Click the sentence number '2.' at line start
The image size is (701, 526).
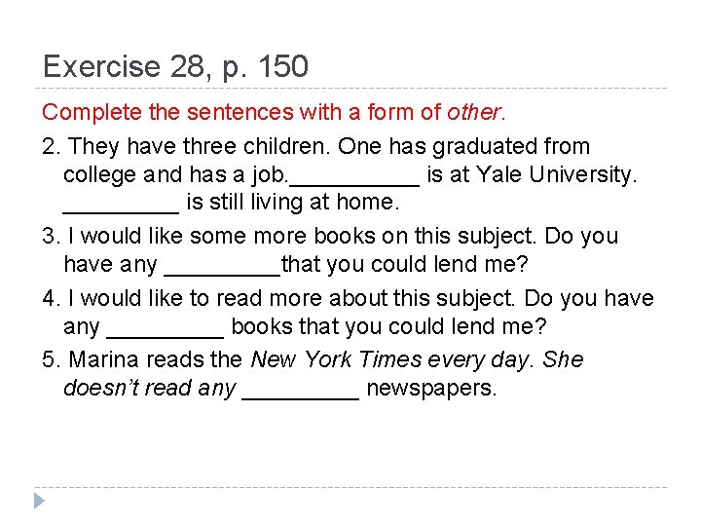pyautogui.click(x=53, y=147)
